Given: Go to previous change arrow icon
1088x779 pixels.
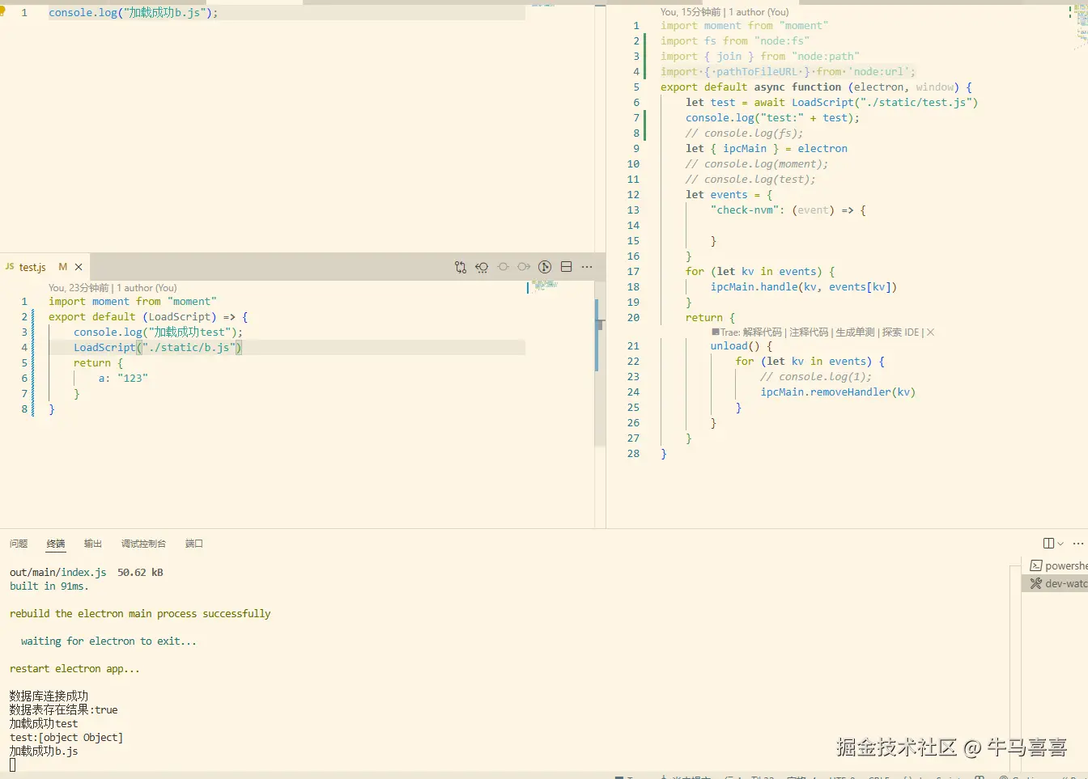Looking at the screenshot, I should click(x=503, y=267).
